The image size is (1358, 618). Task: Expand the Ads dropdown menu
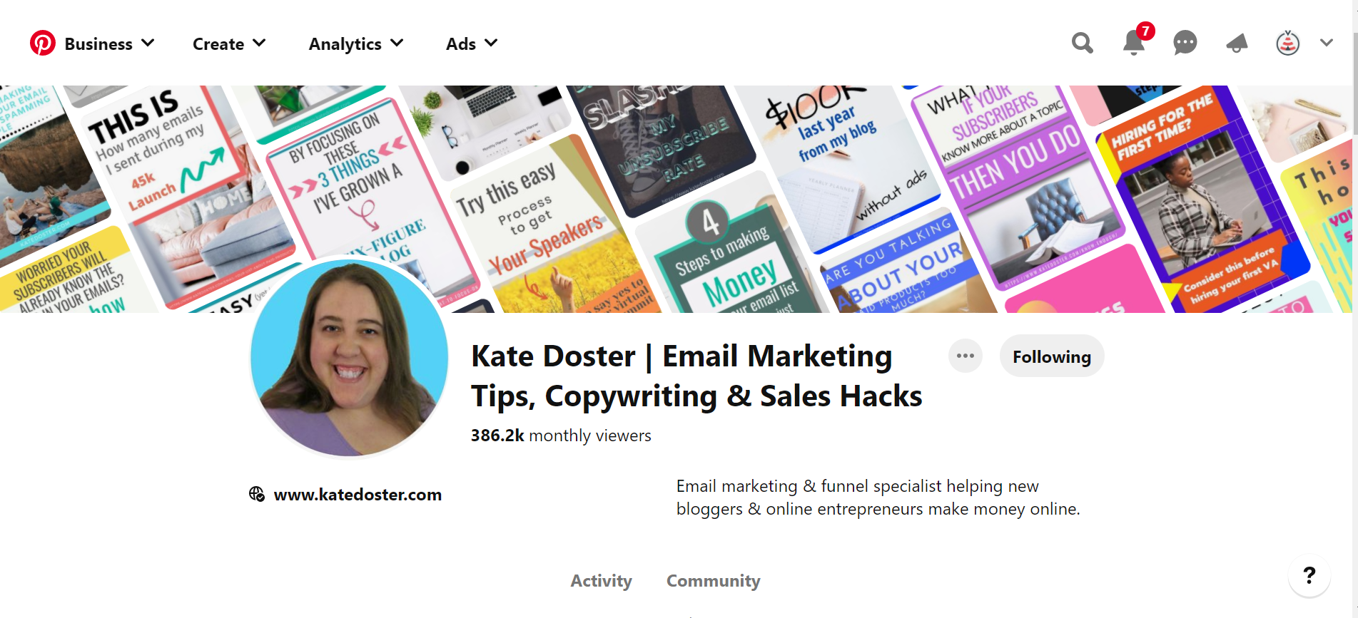pos(472,43)
